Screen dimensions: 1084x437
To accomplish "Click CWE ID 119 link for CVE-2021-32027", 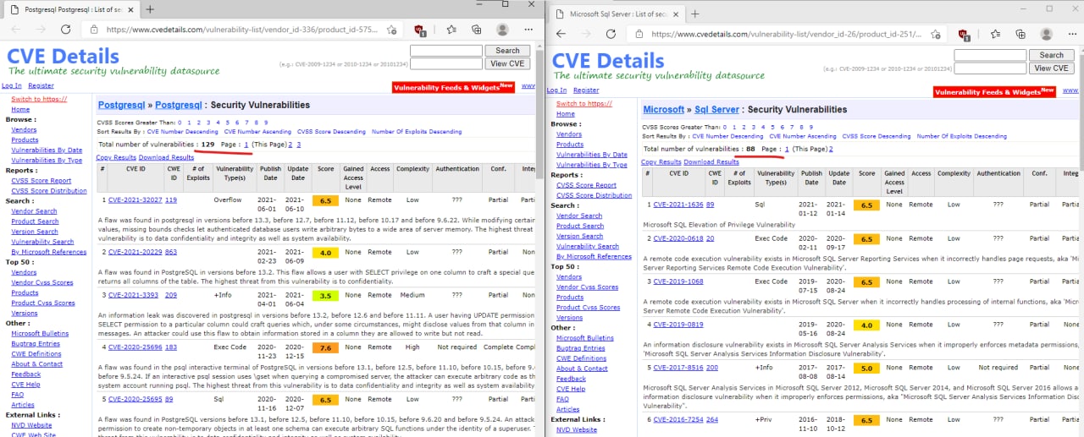I will coord(171,200).
